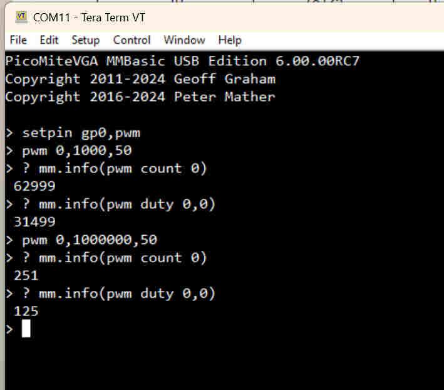Open the Window menu
This screenshot has width=444, height=390.
point(184,40)
